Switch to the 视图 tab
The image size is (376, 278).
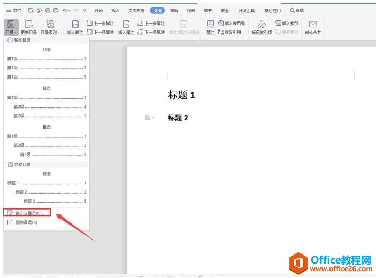pos(191,11)
